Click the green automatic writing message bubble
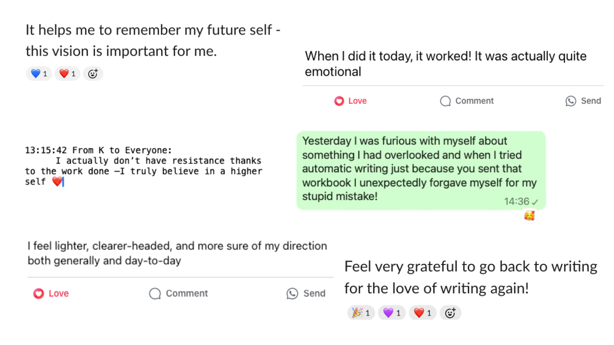614x345 pixels. point(420,169)
